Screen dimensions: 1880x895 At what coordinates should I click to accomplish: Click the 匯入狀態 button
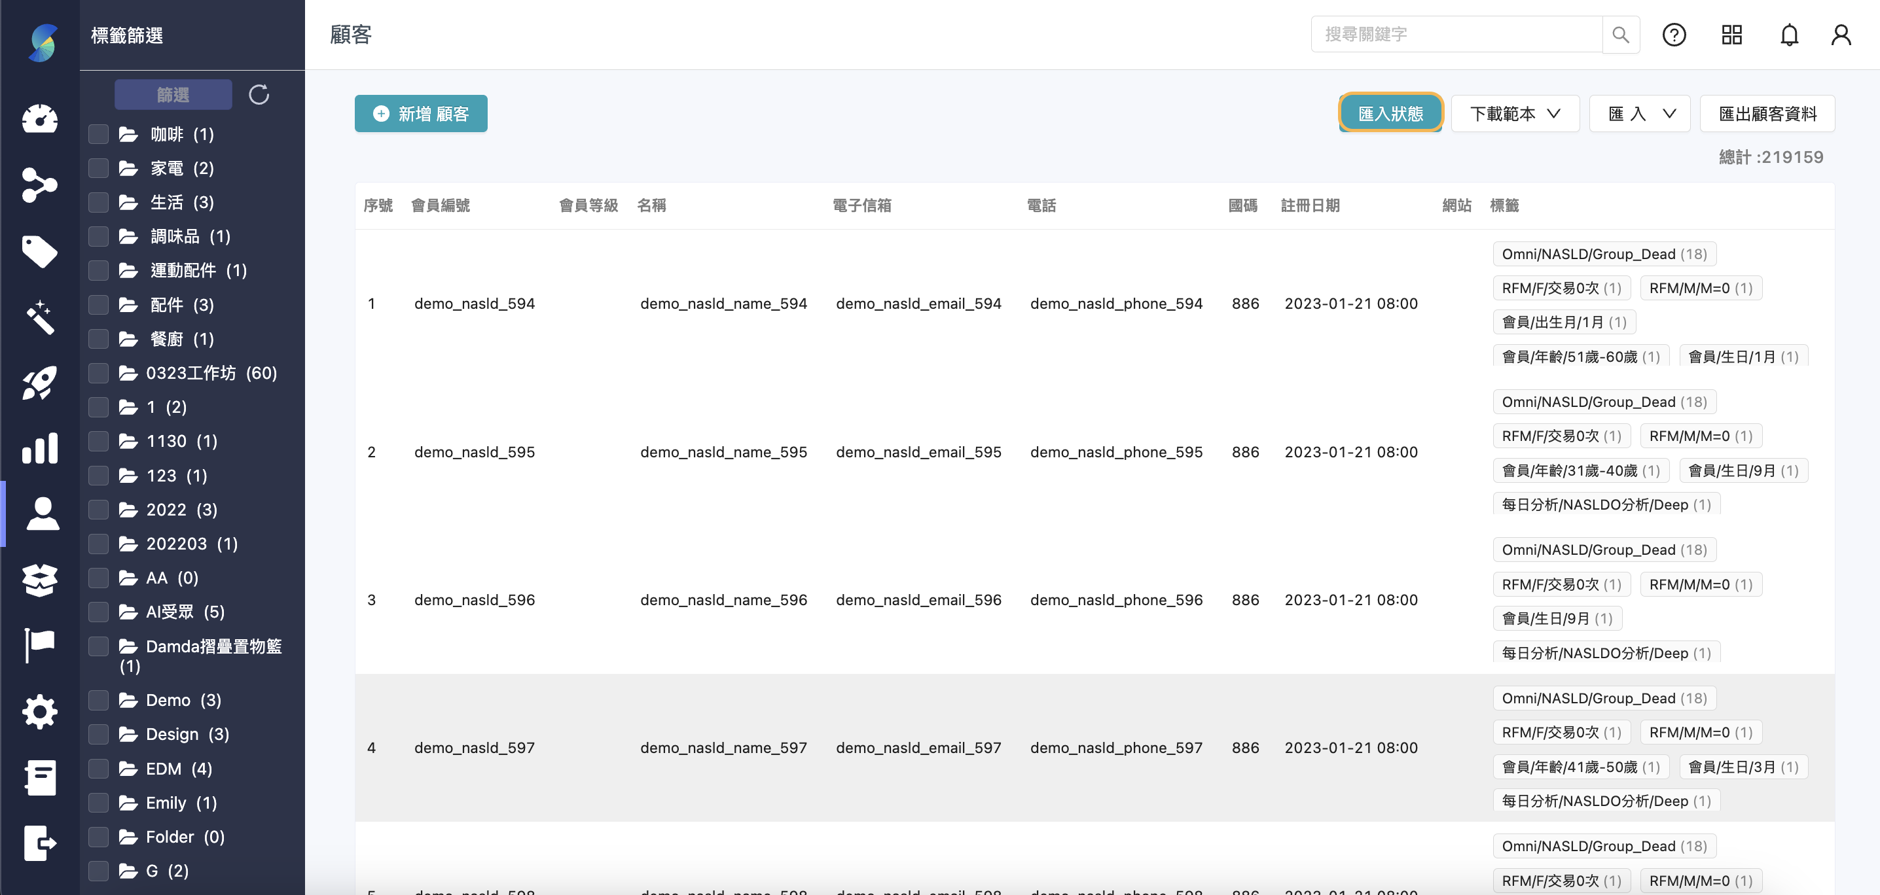1390,114
